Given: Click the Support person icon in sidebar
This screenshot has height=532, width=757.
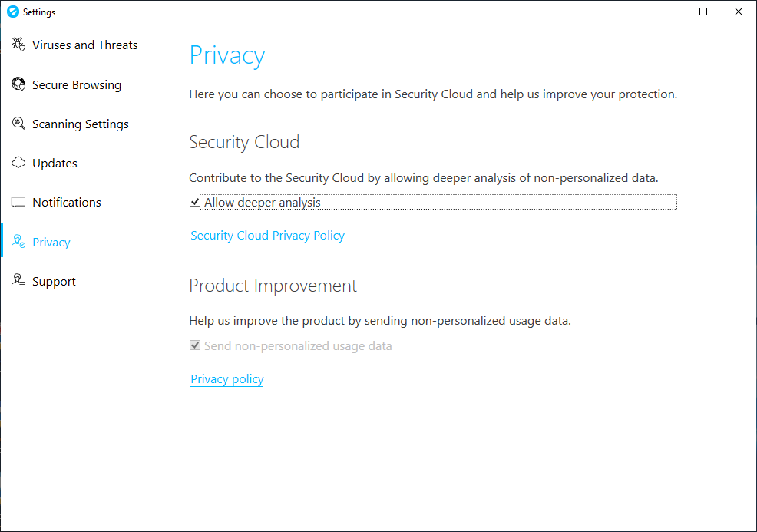Looking at the screenshot, I should [x=18, y=281].
